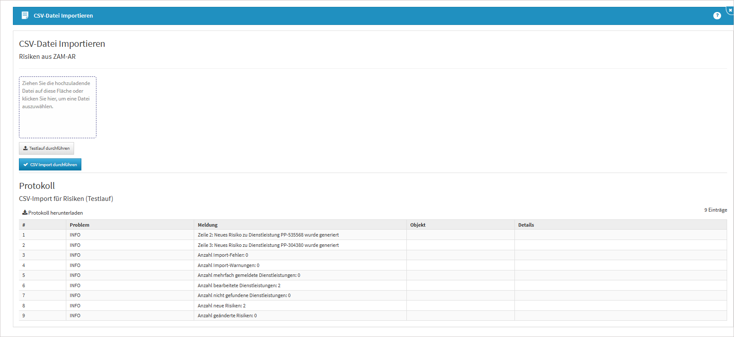Close the CSV import dialog

point(730,10)
